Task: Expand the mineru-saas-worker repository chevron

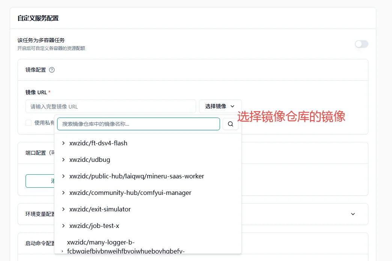Action: point(63,176)
